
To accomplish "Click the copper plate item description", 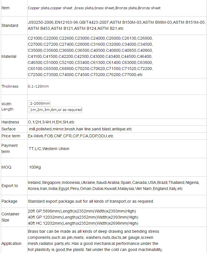I will click(94, 8).
